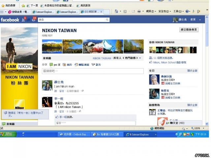Expand the wall filter dropdown arrow
Viewport: 211px width, 158px height.
coord(140,58)
